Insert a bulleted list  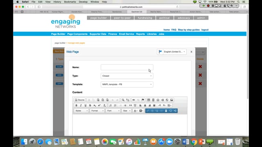click(115, 105)
